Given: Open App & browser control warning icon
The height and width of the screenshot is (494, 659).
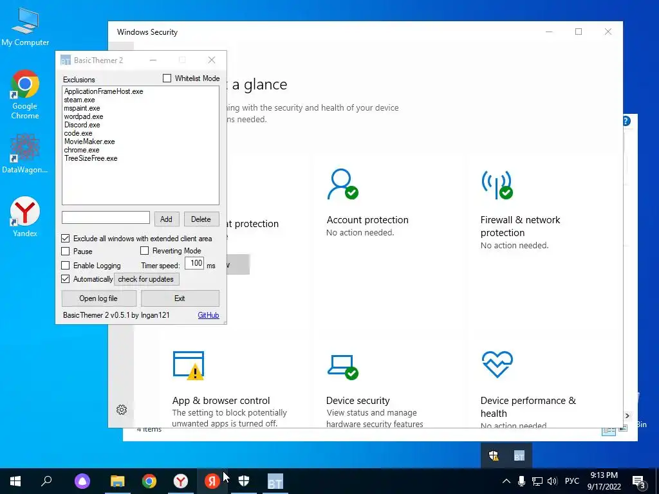Looking at the screenshot, I should coord(189,365).
